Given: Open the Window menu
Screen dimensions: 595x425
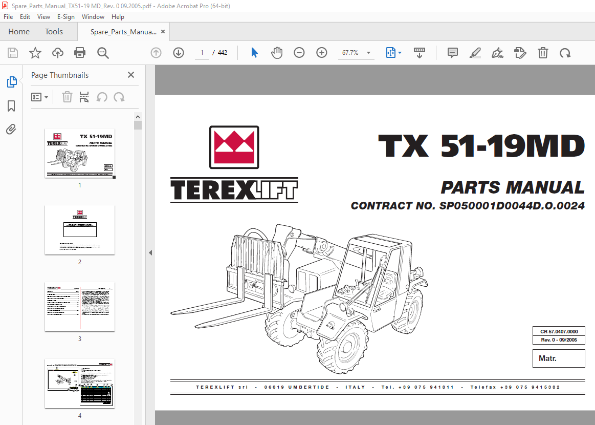Looking at the screenshot, I should click(x=93, y=17).
